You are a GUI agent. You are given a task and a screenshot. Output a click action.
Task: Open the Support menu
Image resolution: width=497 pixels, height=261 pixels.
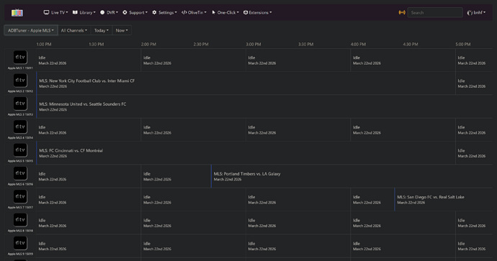(135, 12)
